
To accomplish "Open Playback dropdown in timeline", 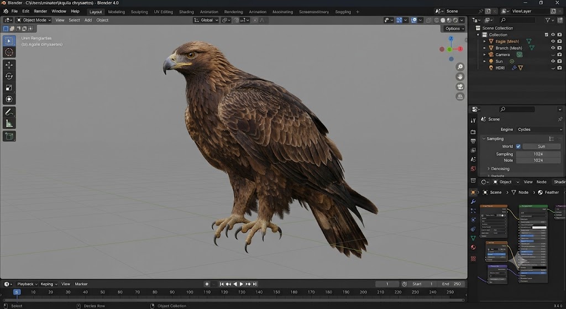I will point(27,284).
